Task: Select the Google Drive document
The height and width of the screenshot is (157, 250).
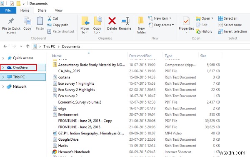Action: tap(68, 139)
